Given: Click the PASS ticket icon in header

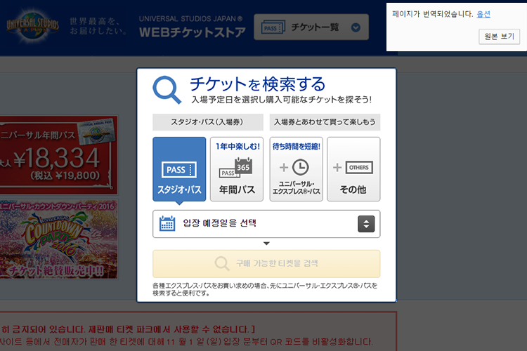Looking at the screenshot, I should click(x=273, y=27).
